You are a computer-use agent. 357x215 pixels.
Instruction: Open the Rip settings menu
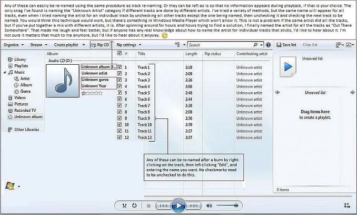[129, 45]
